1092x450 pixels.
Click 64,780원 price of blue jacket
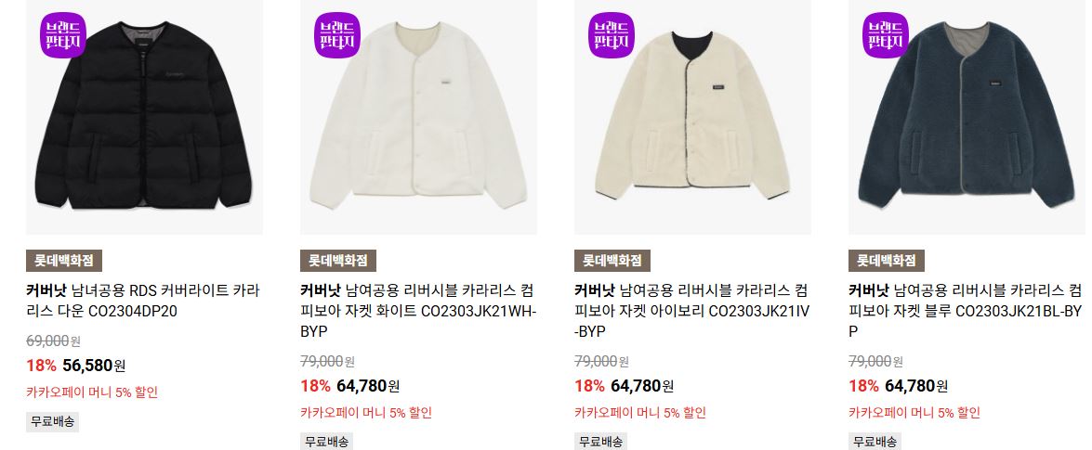(916, 386)
